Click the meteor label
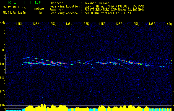 (x=39, y=9)
